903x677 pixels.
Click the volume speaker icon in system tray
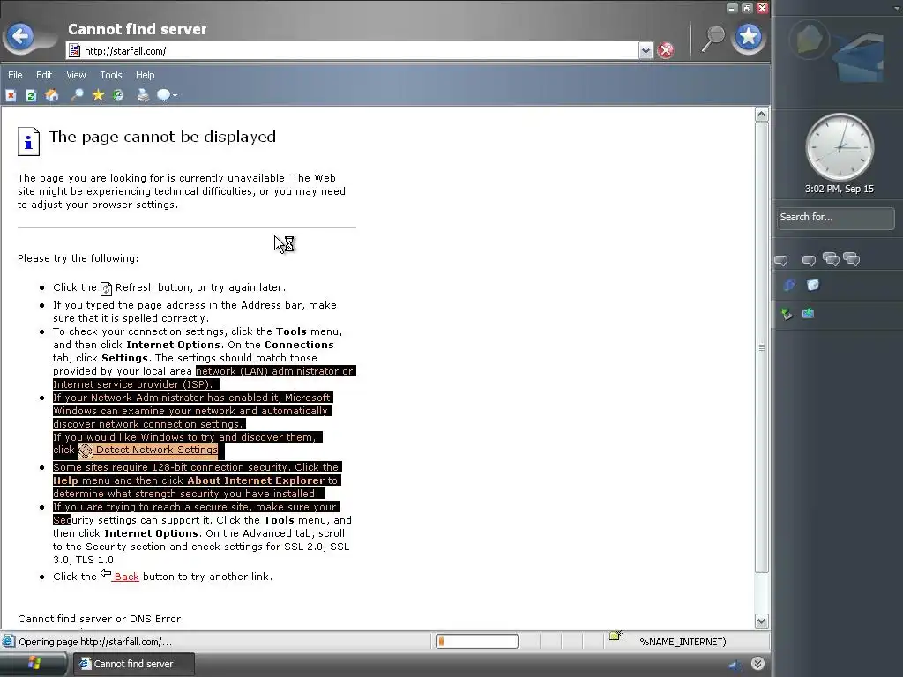pos(735,665)
